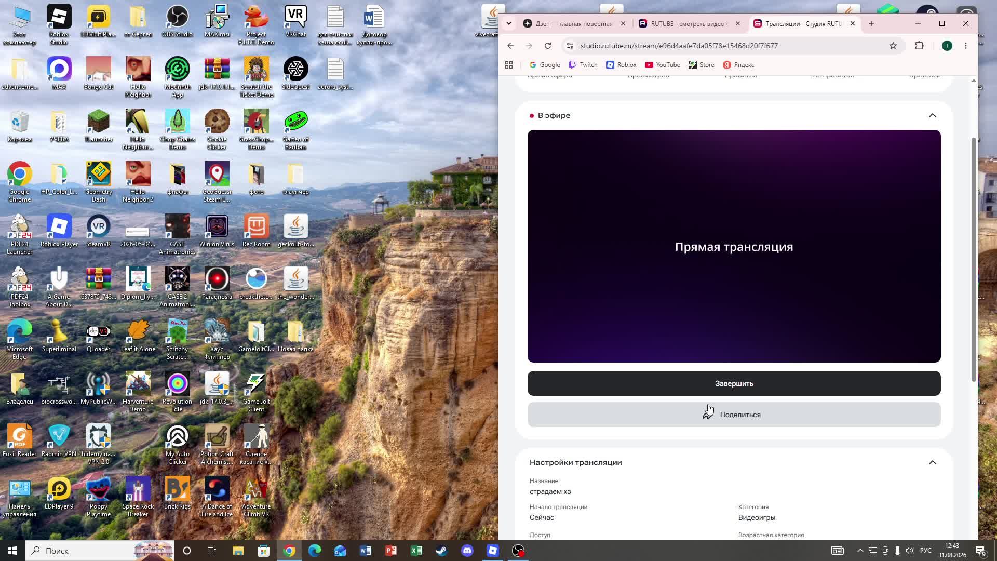This screenshot has width=997, height=561.
Task: Switch to the Дзен news tab
Action: (x=574, y=23)
